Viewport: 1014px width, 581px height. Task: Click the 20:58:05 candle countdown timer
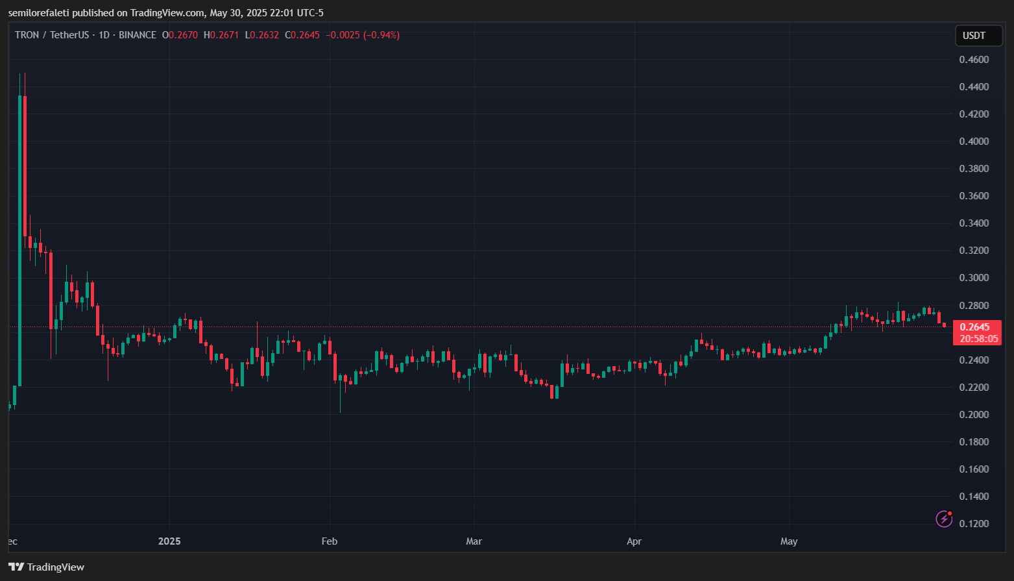(978, 338)
